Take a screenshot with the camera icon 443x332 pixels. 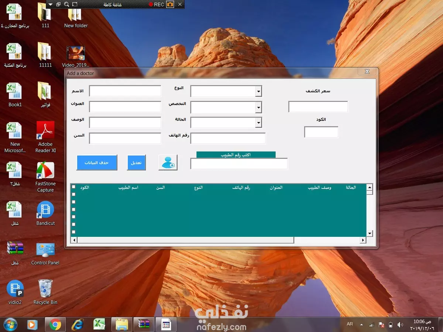pos(170,4)
